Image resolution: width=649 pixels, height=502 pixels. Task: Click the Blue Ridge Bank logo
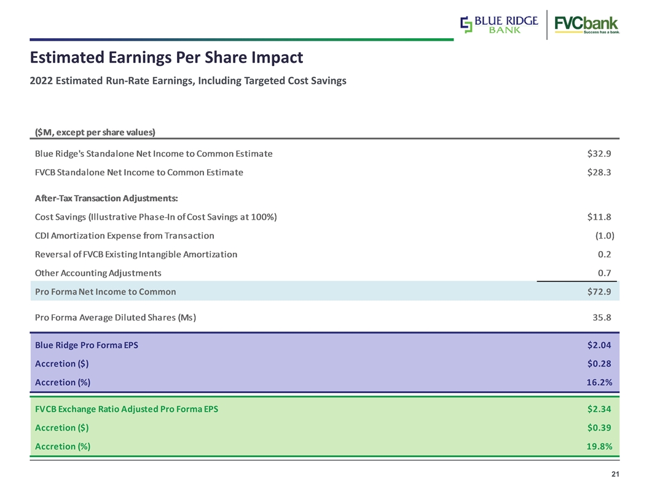(499, 25)
